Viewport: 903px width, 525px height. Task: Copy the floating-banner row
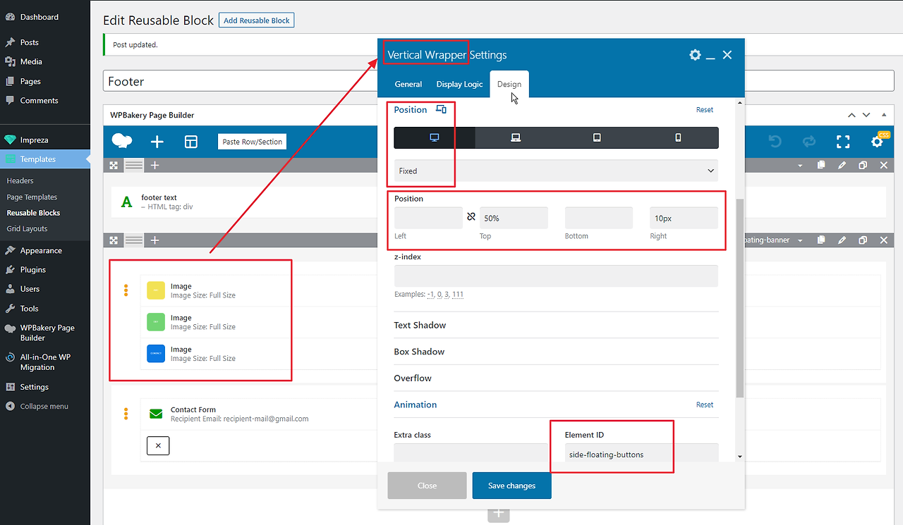pyautogui.click(x=821, y=240)
